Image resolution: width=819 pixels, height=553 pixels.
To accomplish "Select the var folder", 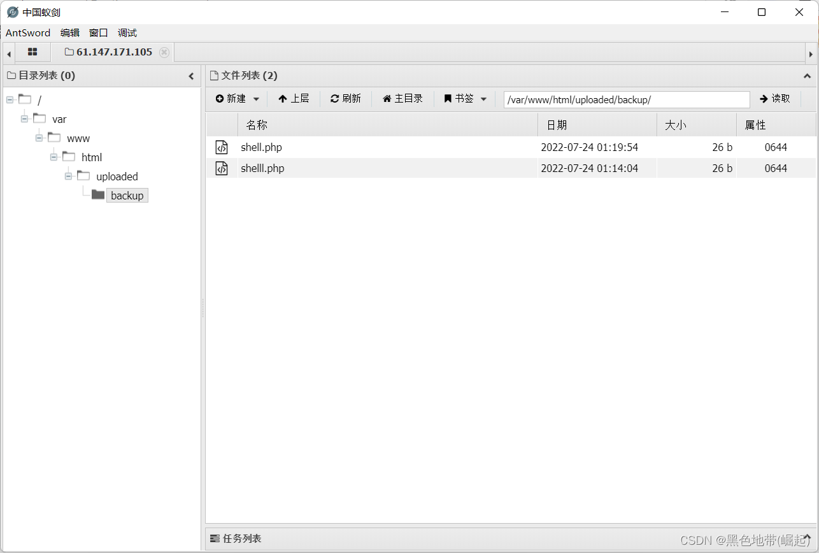I will coord(59,119).
